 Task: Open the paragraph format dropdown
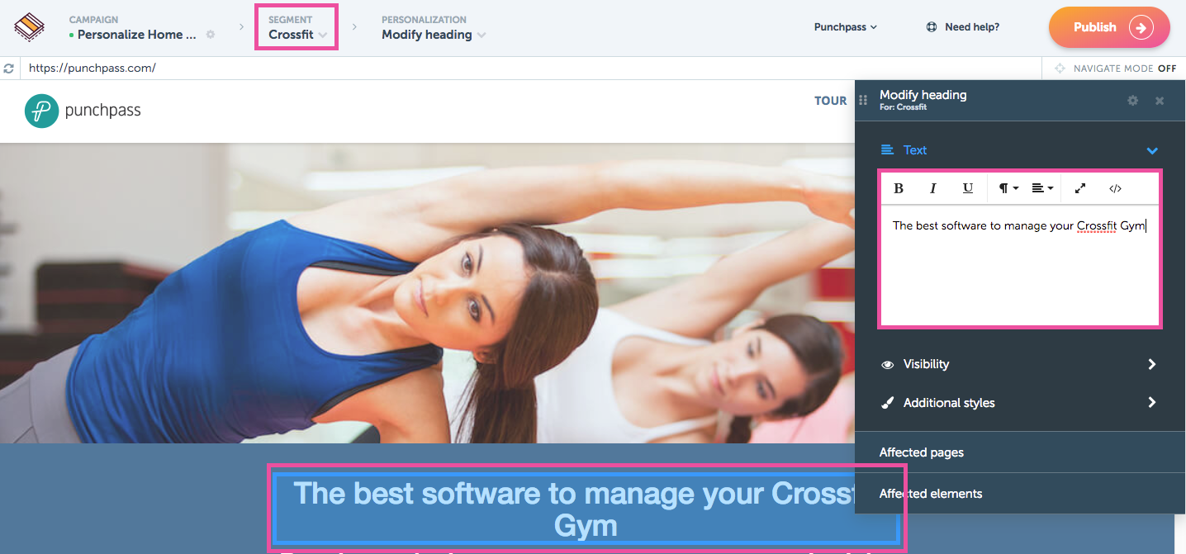(1008, 188)
